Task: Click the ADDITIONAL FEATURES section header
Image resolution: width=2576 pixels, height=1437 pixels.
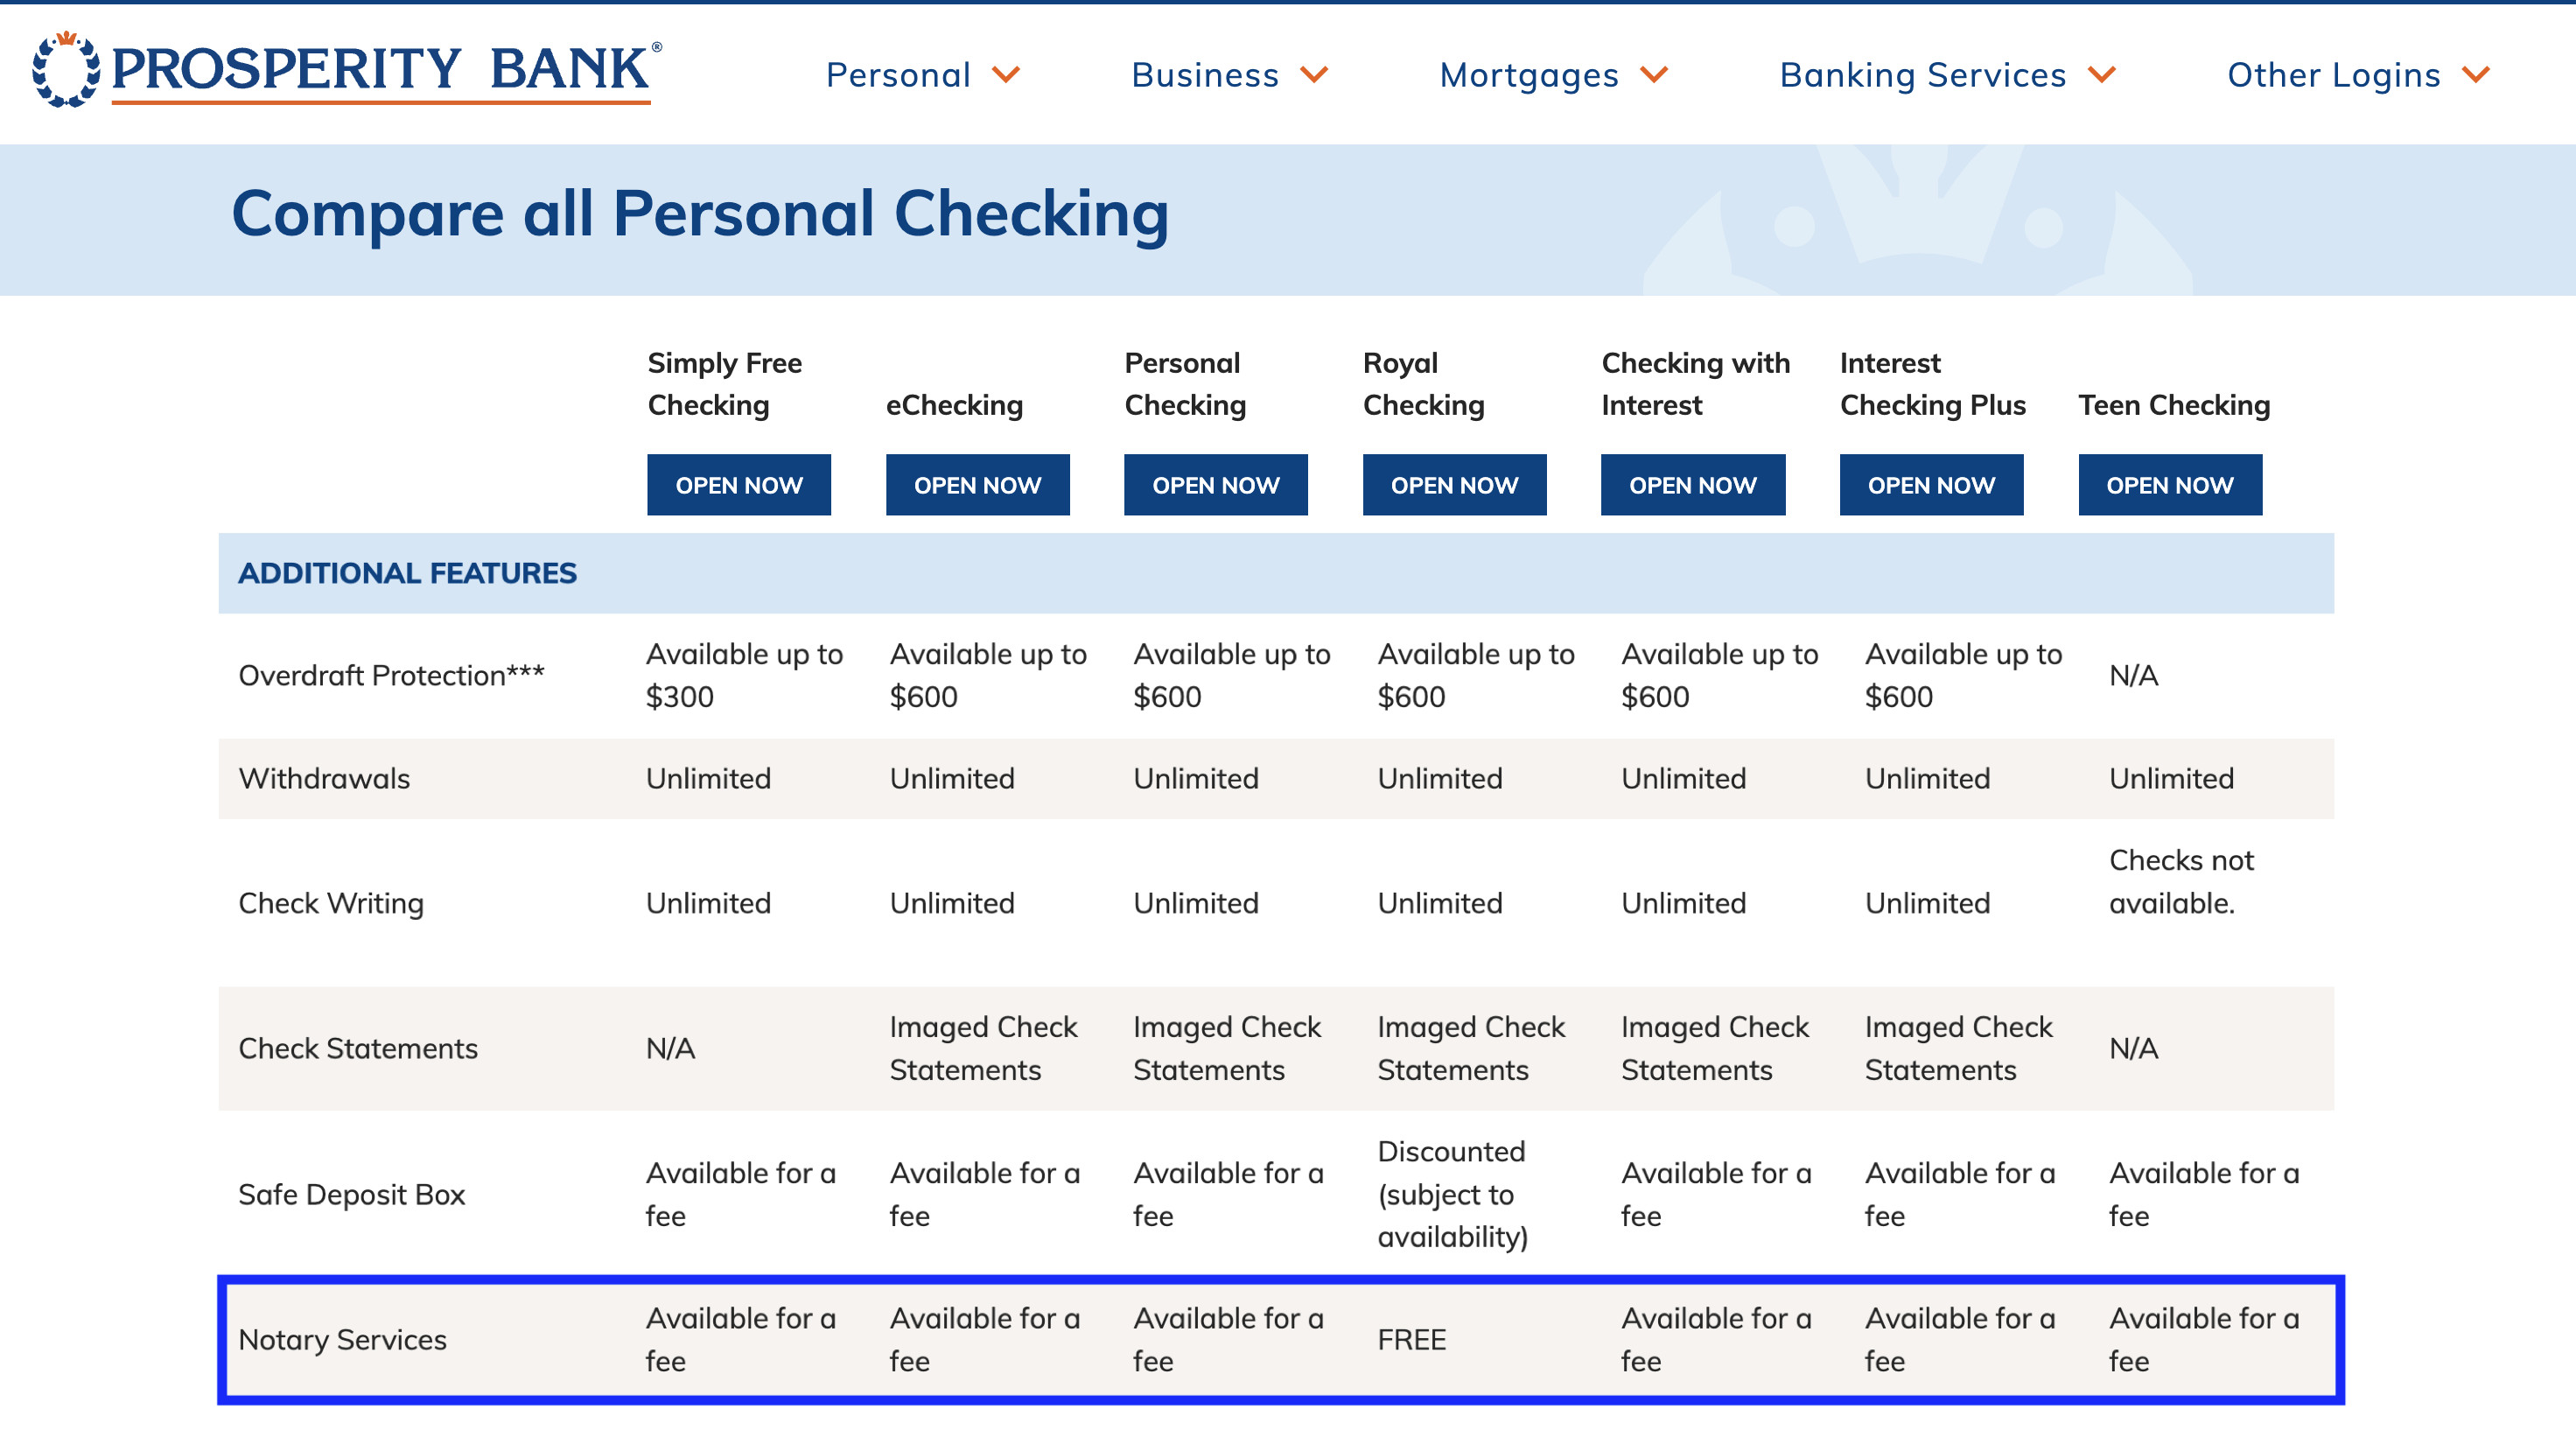Action: pos(407,573)
